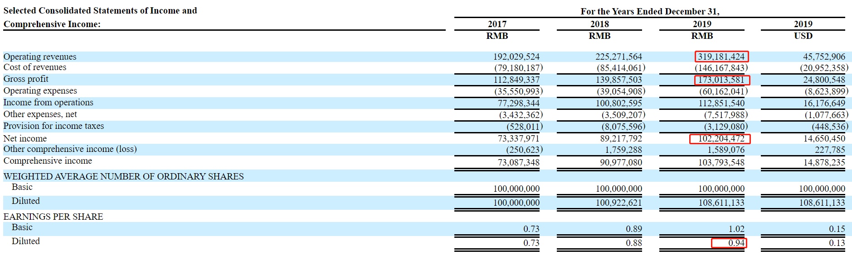852x255 pixels.
Task: Select the 'For the Years Ended December 31,' header
Action: coord(650,11)
